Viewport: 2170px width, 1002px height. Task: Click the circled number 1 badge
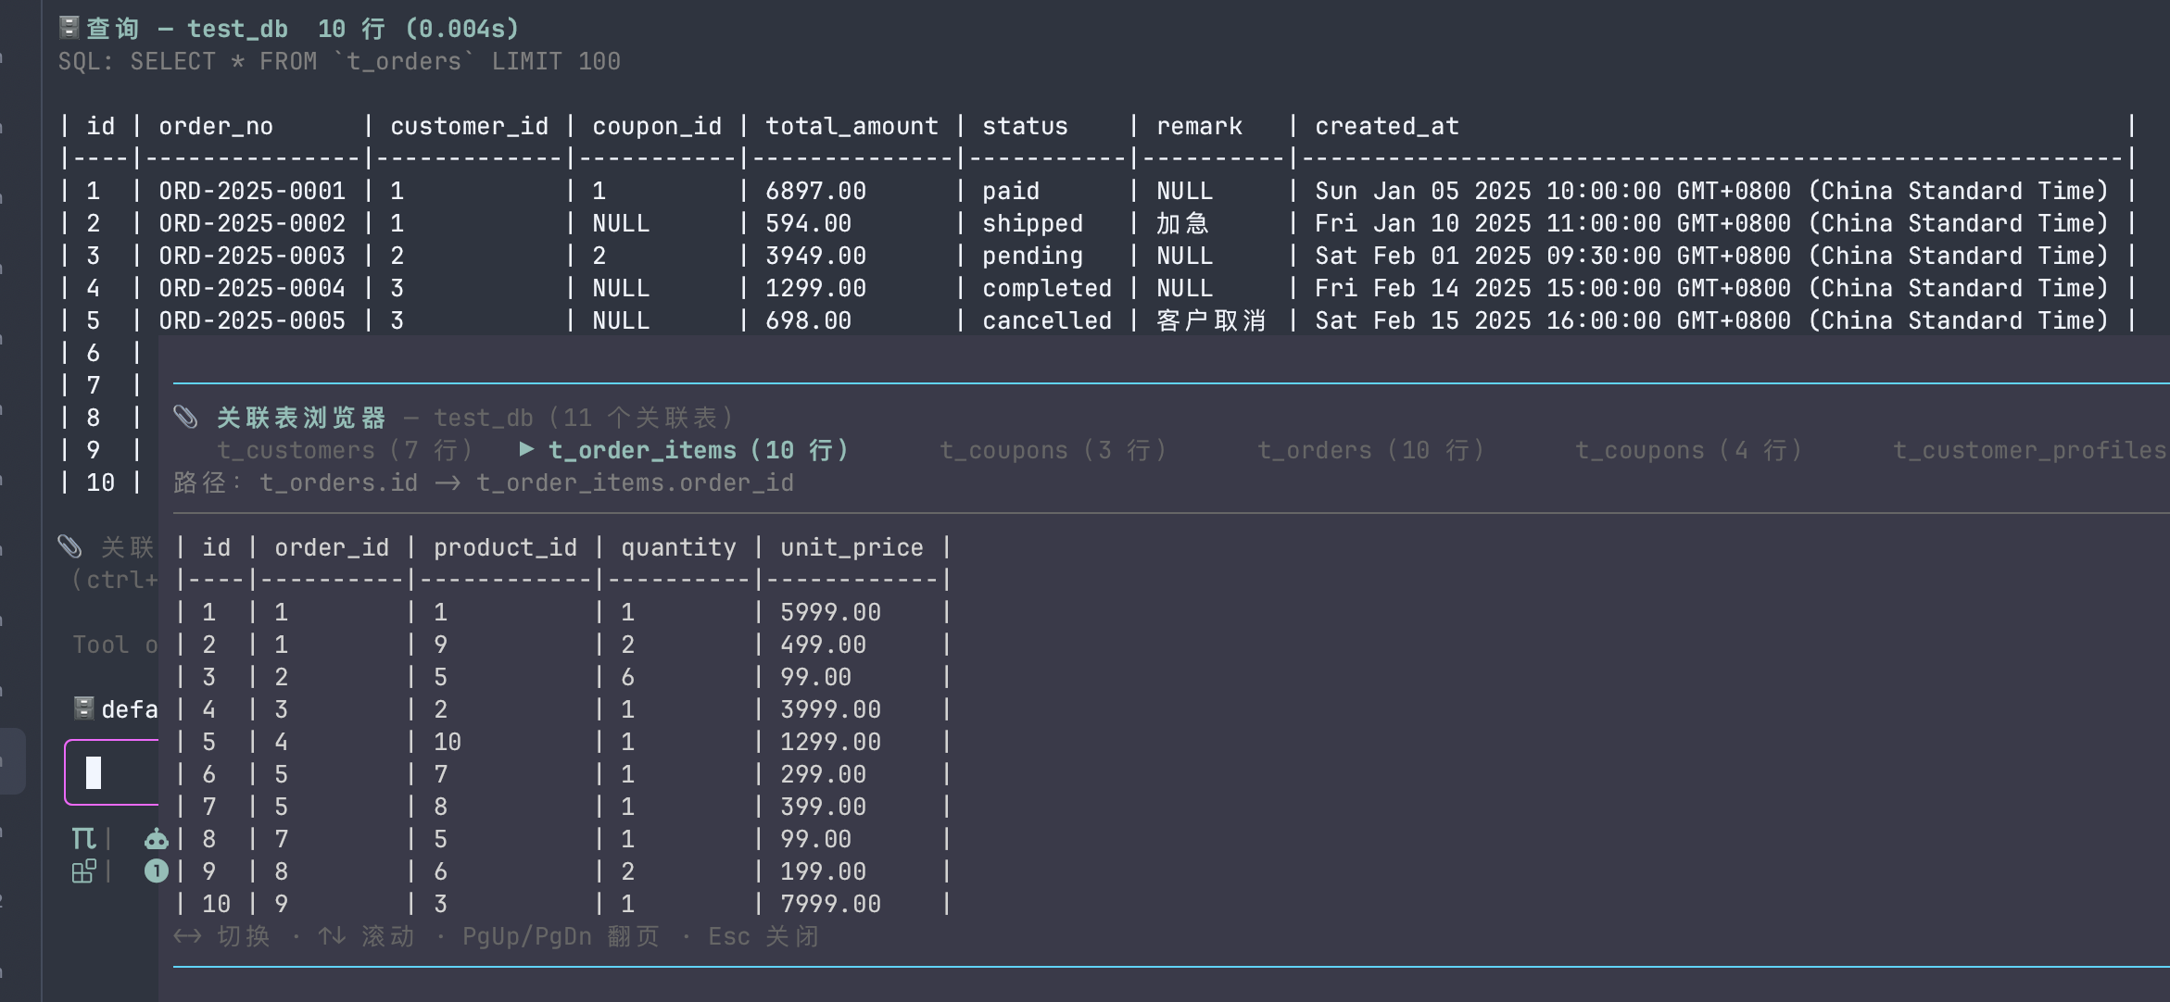156,871
